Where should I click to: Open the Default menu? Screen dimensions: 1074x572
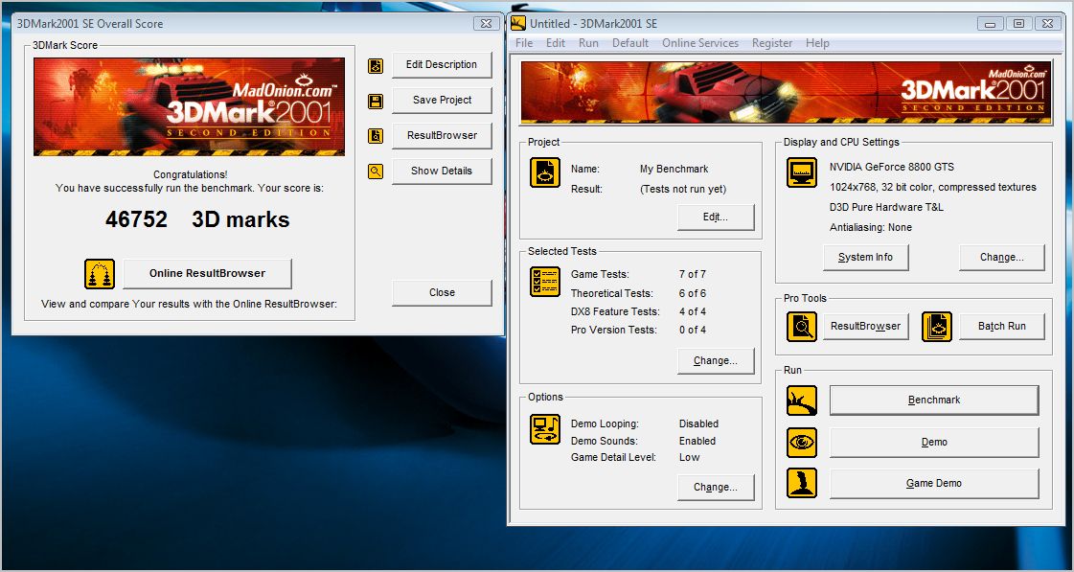click(x=630, y=43)
